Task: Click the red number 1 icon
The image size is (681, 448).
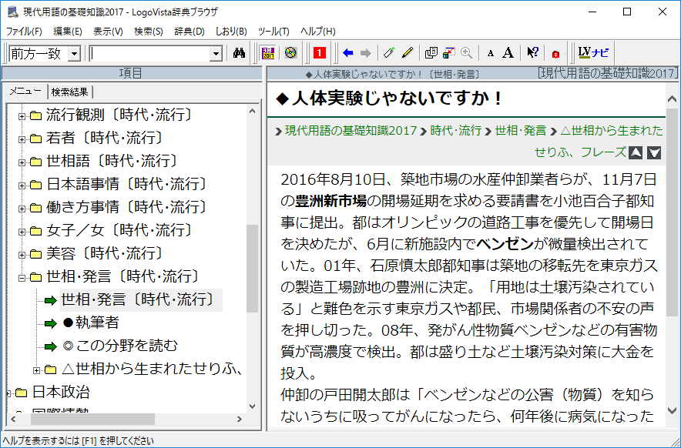Action: pos(320,53)
